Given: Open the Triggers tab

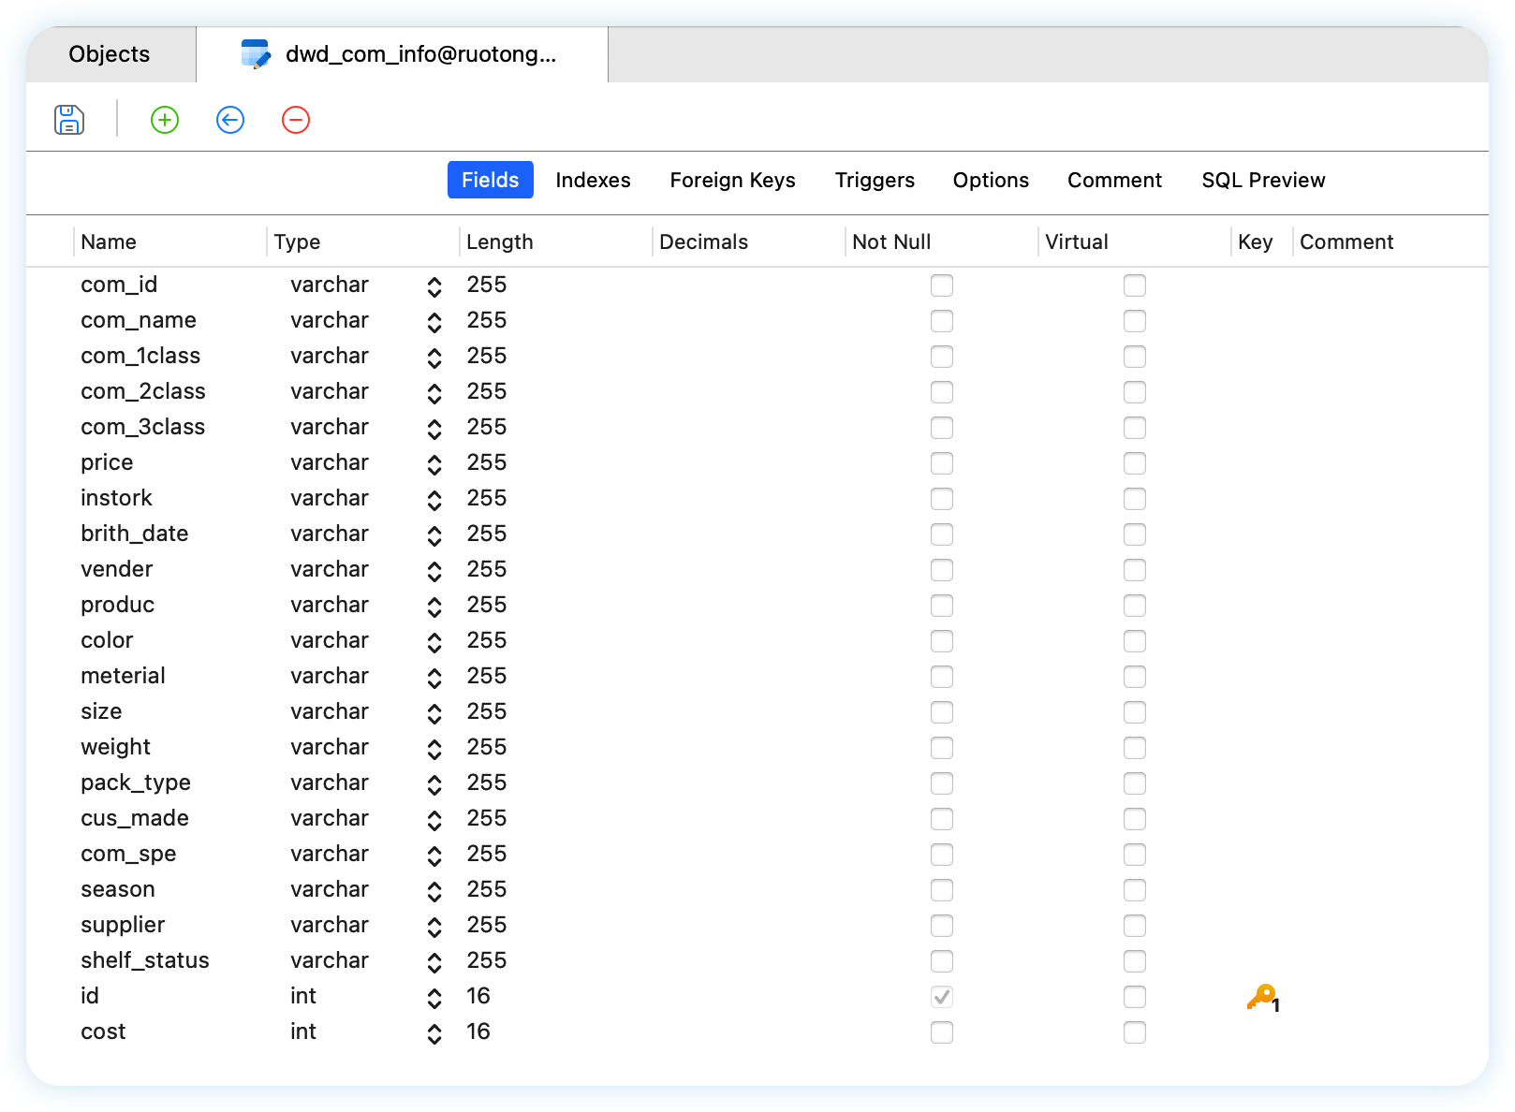Looking at the screenshot, I should coord(875,180).
